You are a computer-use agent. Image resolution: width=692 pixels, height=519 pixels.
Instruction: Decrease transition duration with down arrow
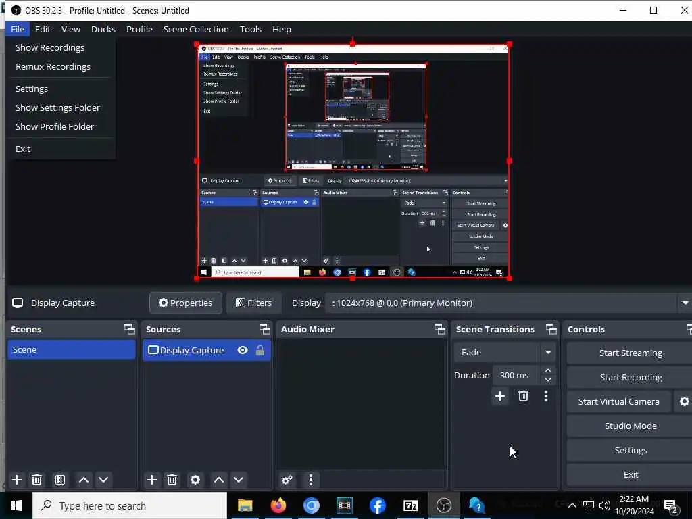tap(547, 380)
